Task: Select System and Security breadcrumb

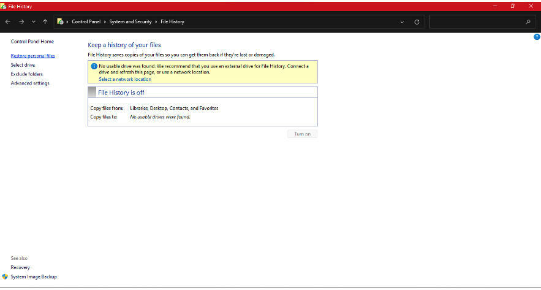Action: pos(131,21)
